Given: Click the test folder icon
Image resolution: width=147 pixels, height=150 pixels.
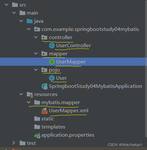Looking at the screenshot, I should (22, 143).
